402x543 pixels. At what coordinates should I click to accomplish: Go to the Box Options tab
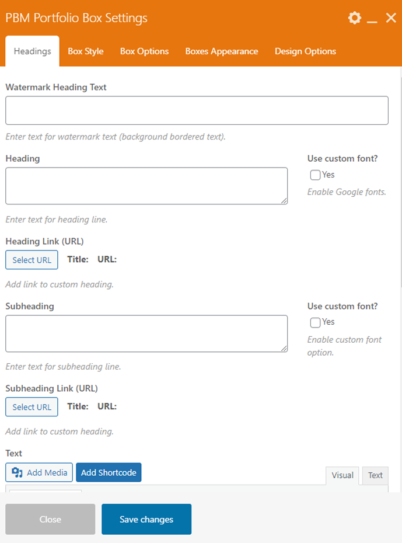pyautogui.click(x=144, y=51)
